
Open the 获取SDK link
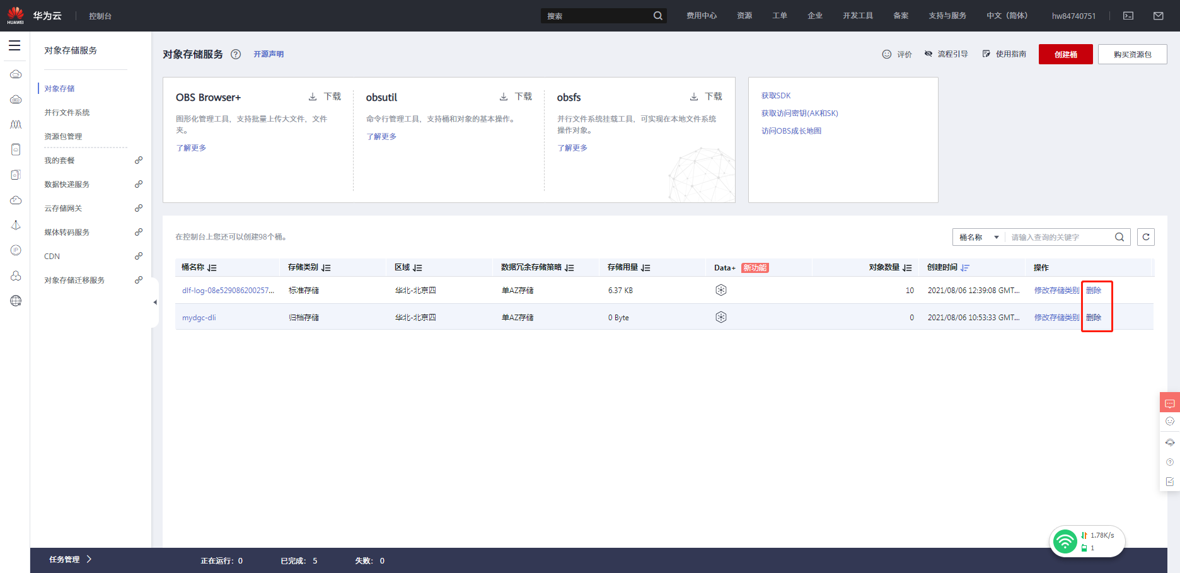(776, 96)
